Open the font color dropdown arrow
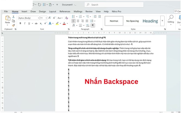 pos(67,23)
